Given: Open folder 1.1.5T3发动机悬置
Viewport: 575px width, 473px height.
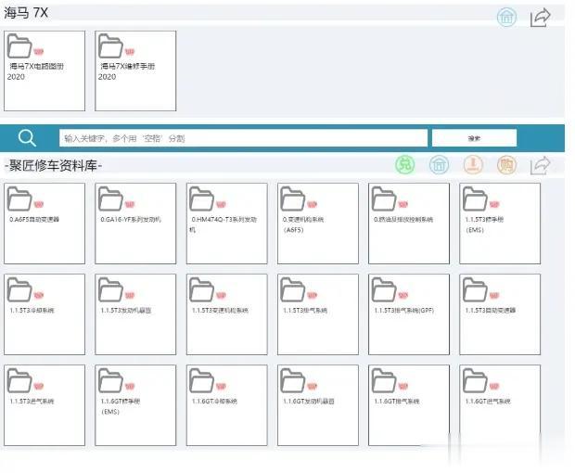Looking at the screenshot, I should 135,314.
